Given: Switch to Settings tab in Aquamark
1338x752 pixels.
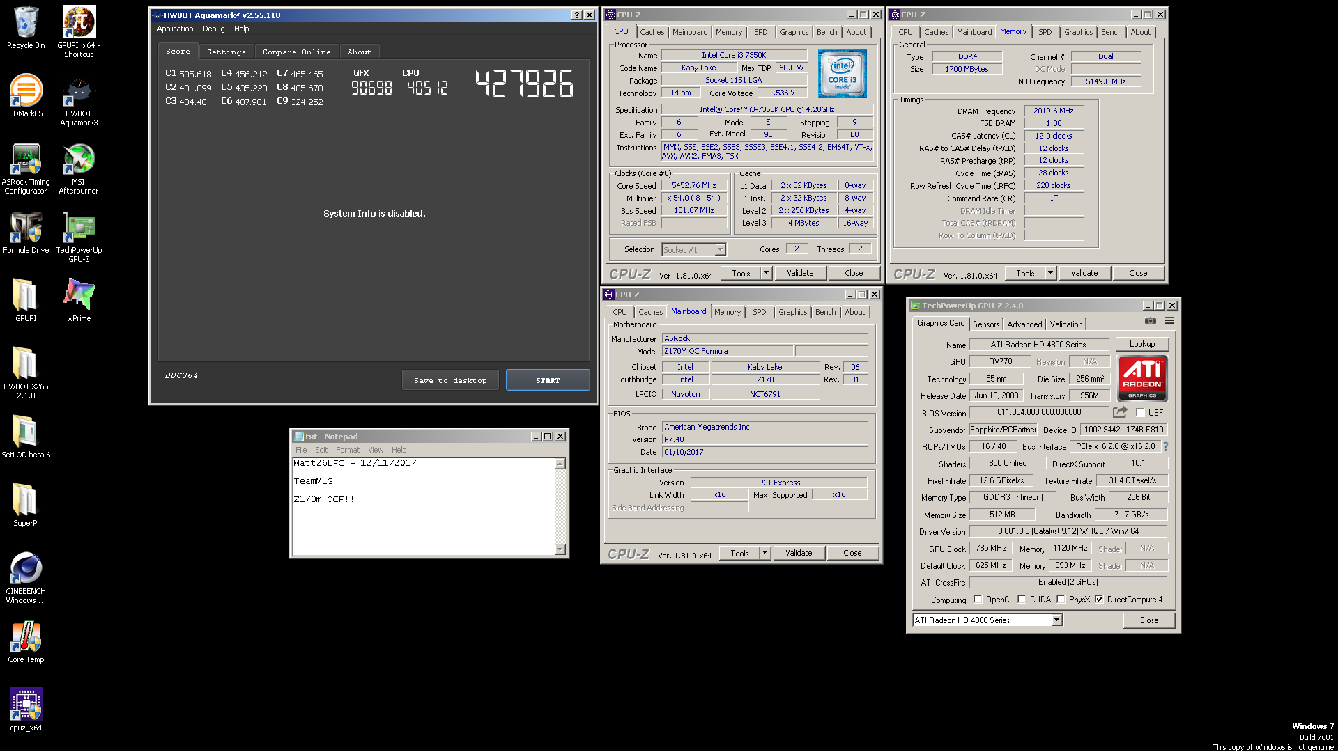Looking at the screenshot, I should pyautogui.click(x=226, y=52).
